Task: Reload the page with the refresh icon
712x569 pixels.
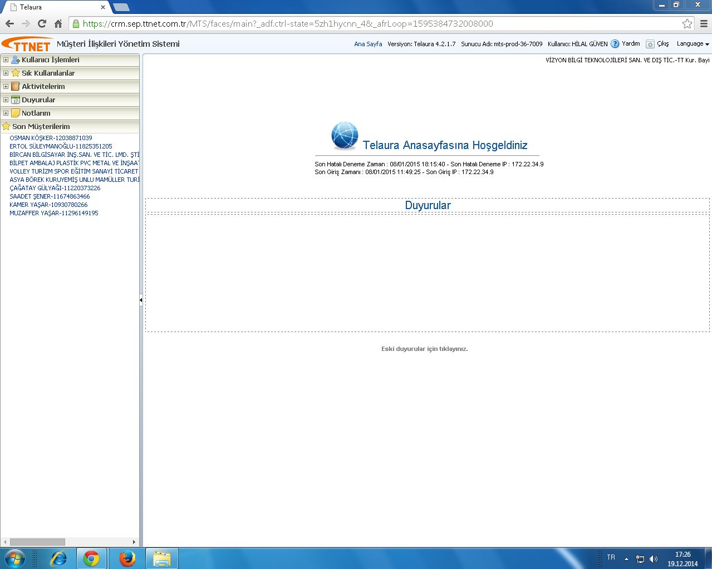Action: (x=42, y=23)
